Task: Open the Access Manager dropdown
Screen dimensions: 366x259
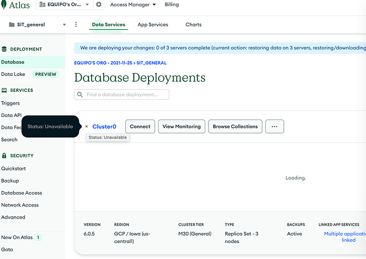Action: point(133,5)
